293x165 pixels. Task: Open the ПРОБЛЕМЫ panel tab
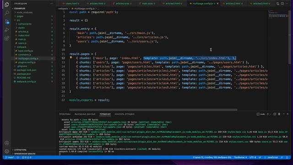(x=65, y=114)
